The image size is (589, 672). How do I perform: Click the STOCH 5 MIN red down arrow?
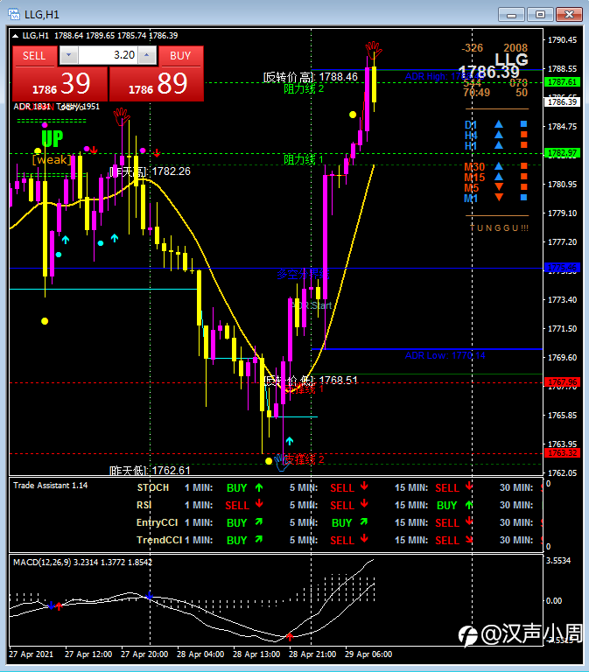(364, 486)
